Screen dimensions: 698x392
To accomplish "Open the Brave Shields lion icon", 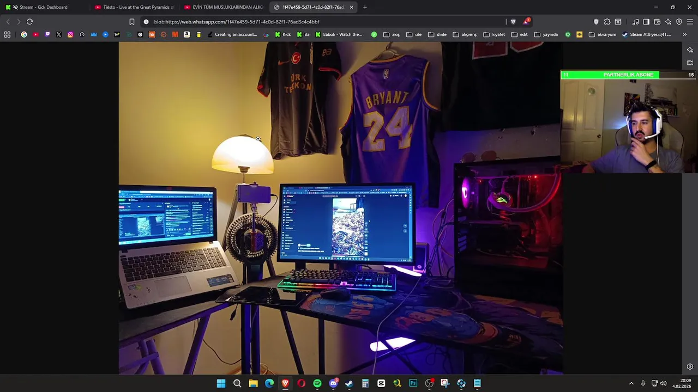I will (x=513, y=22).
